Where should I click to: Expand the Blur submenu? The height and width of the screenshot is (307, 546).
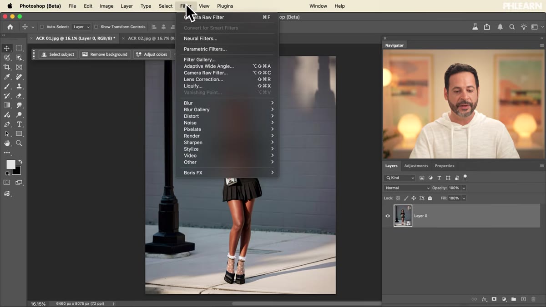click(227, 103)
